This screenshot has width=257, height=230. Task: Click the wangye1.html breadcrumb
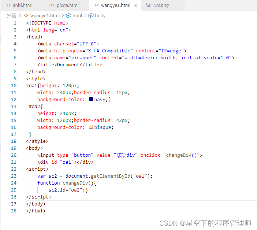click(x=45, y=16)
